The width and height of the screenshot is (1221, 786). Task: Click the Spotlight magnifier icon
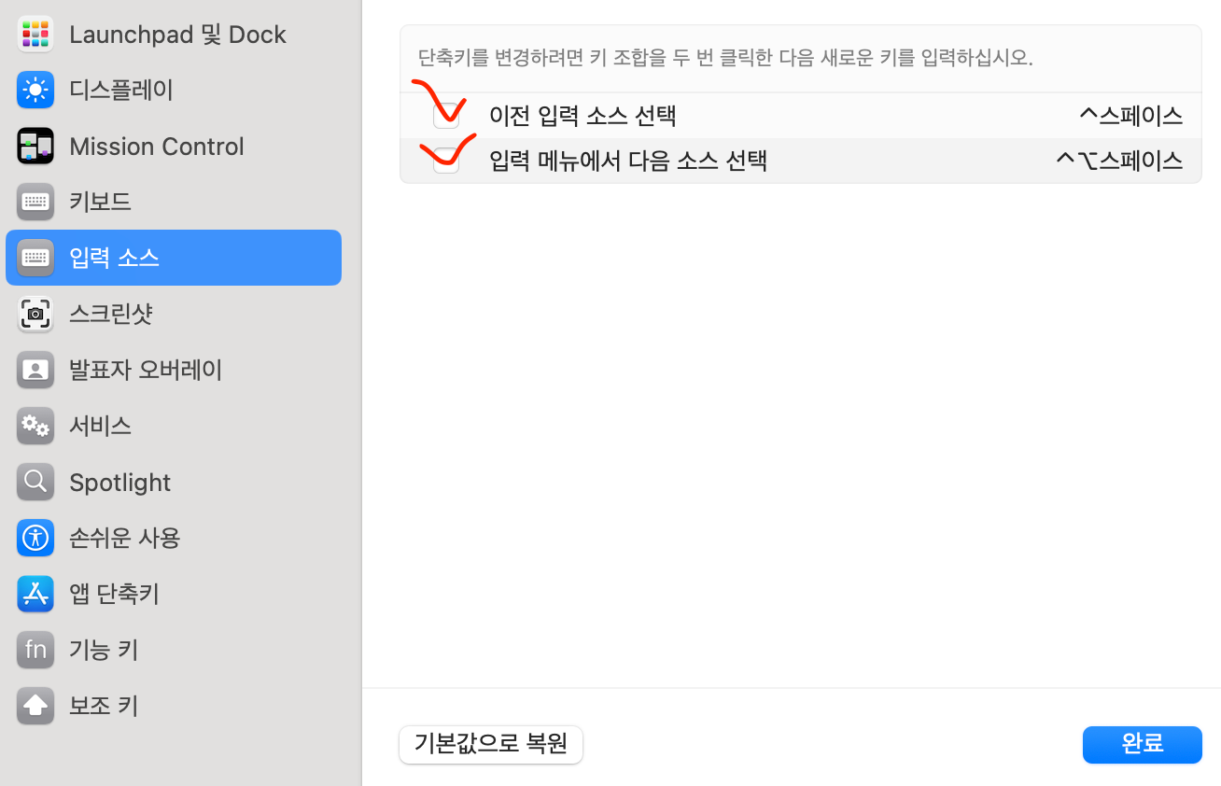[x=35, y=482]
